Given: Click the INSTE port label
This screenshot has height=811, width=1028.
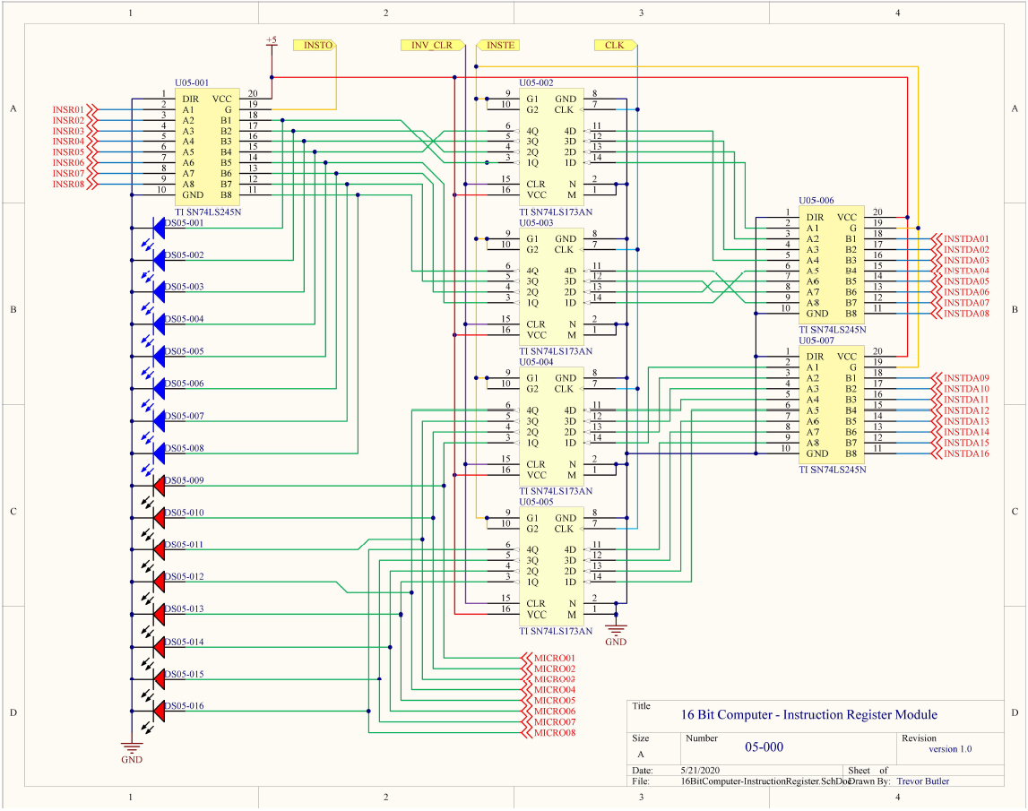Looking at the screenshot, I should tap(499, 45).
